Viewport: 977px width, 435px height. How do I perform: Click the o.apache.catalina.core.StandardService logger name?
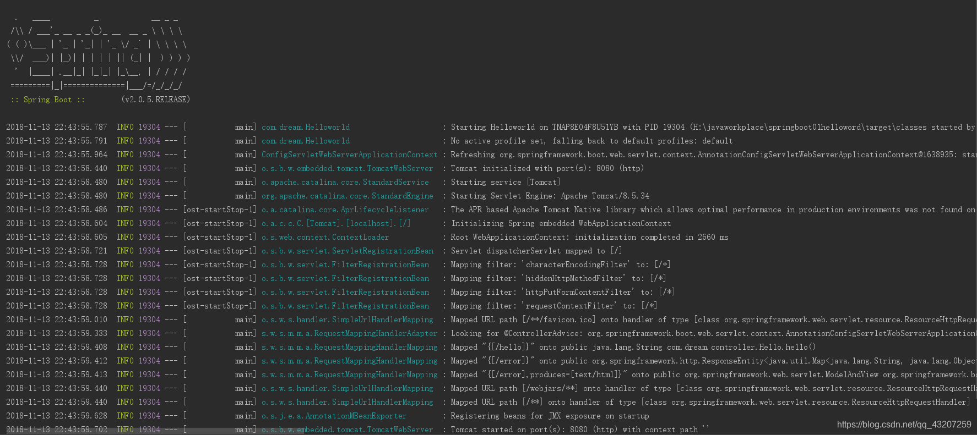[x=345, y=182]
